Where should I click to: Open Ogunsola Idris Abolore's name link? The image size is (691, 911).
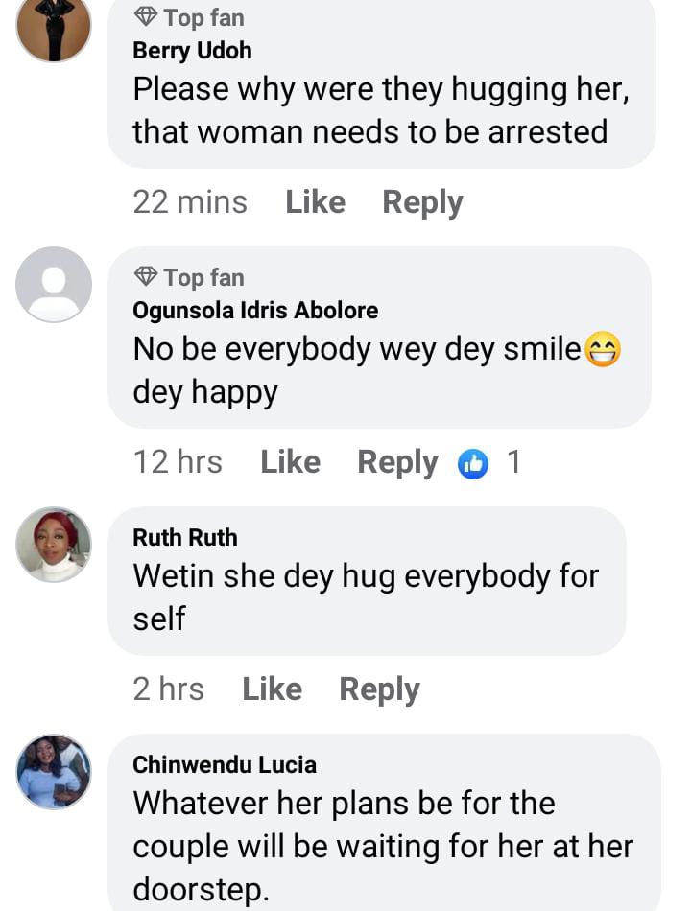[255, 310]
